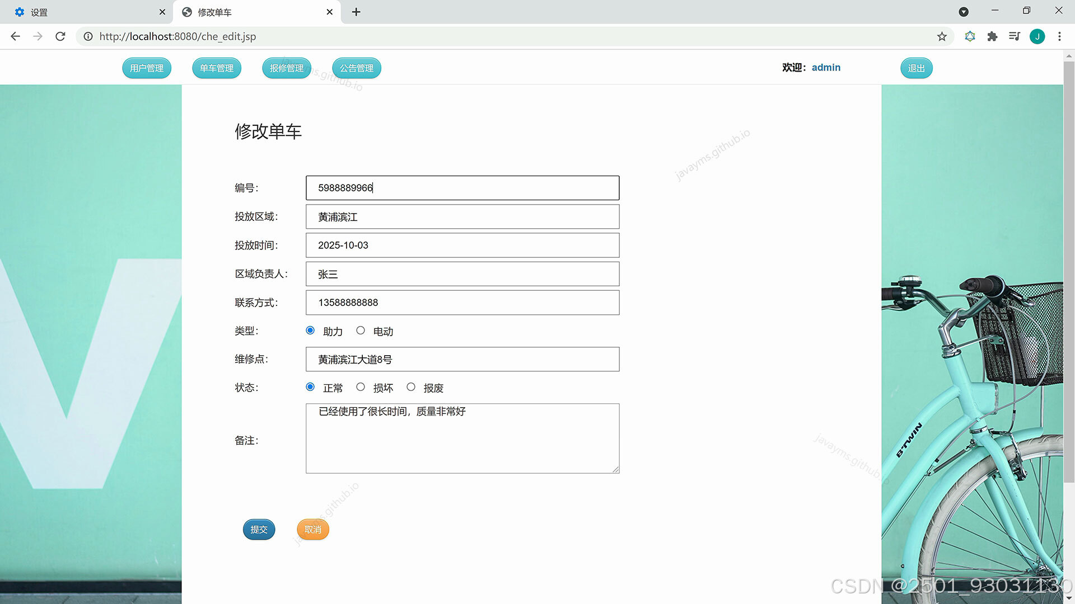This screenshot has width=1075, height=604.
Task: Open a new browser tab
Action: (356, 12)
